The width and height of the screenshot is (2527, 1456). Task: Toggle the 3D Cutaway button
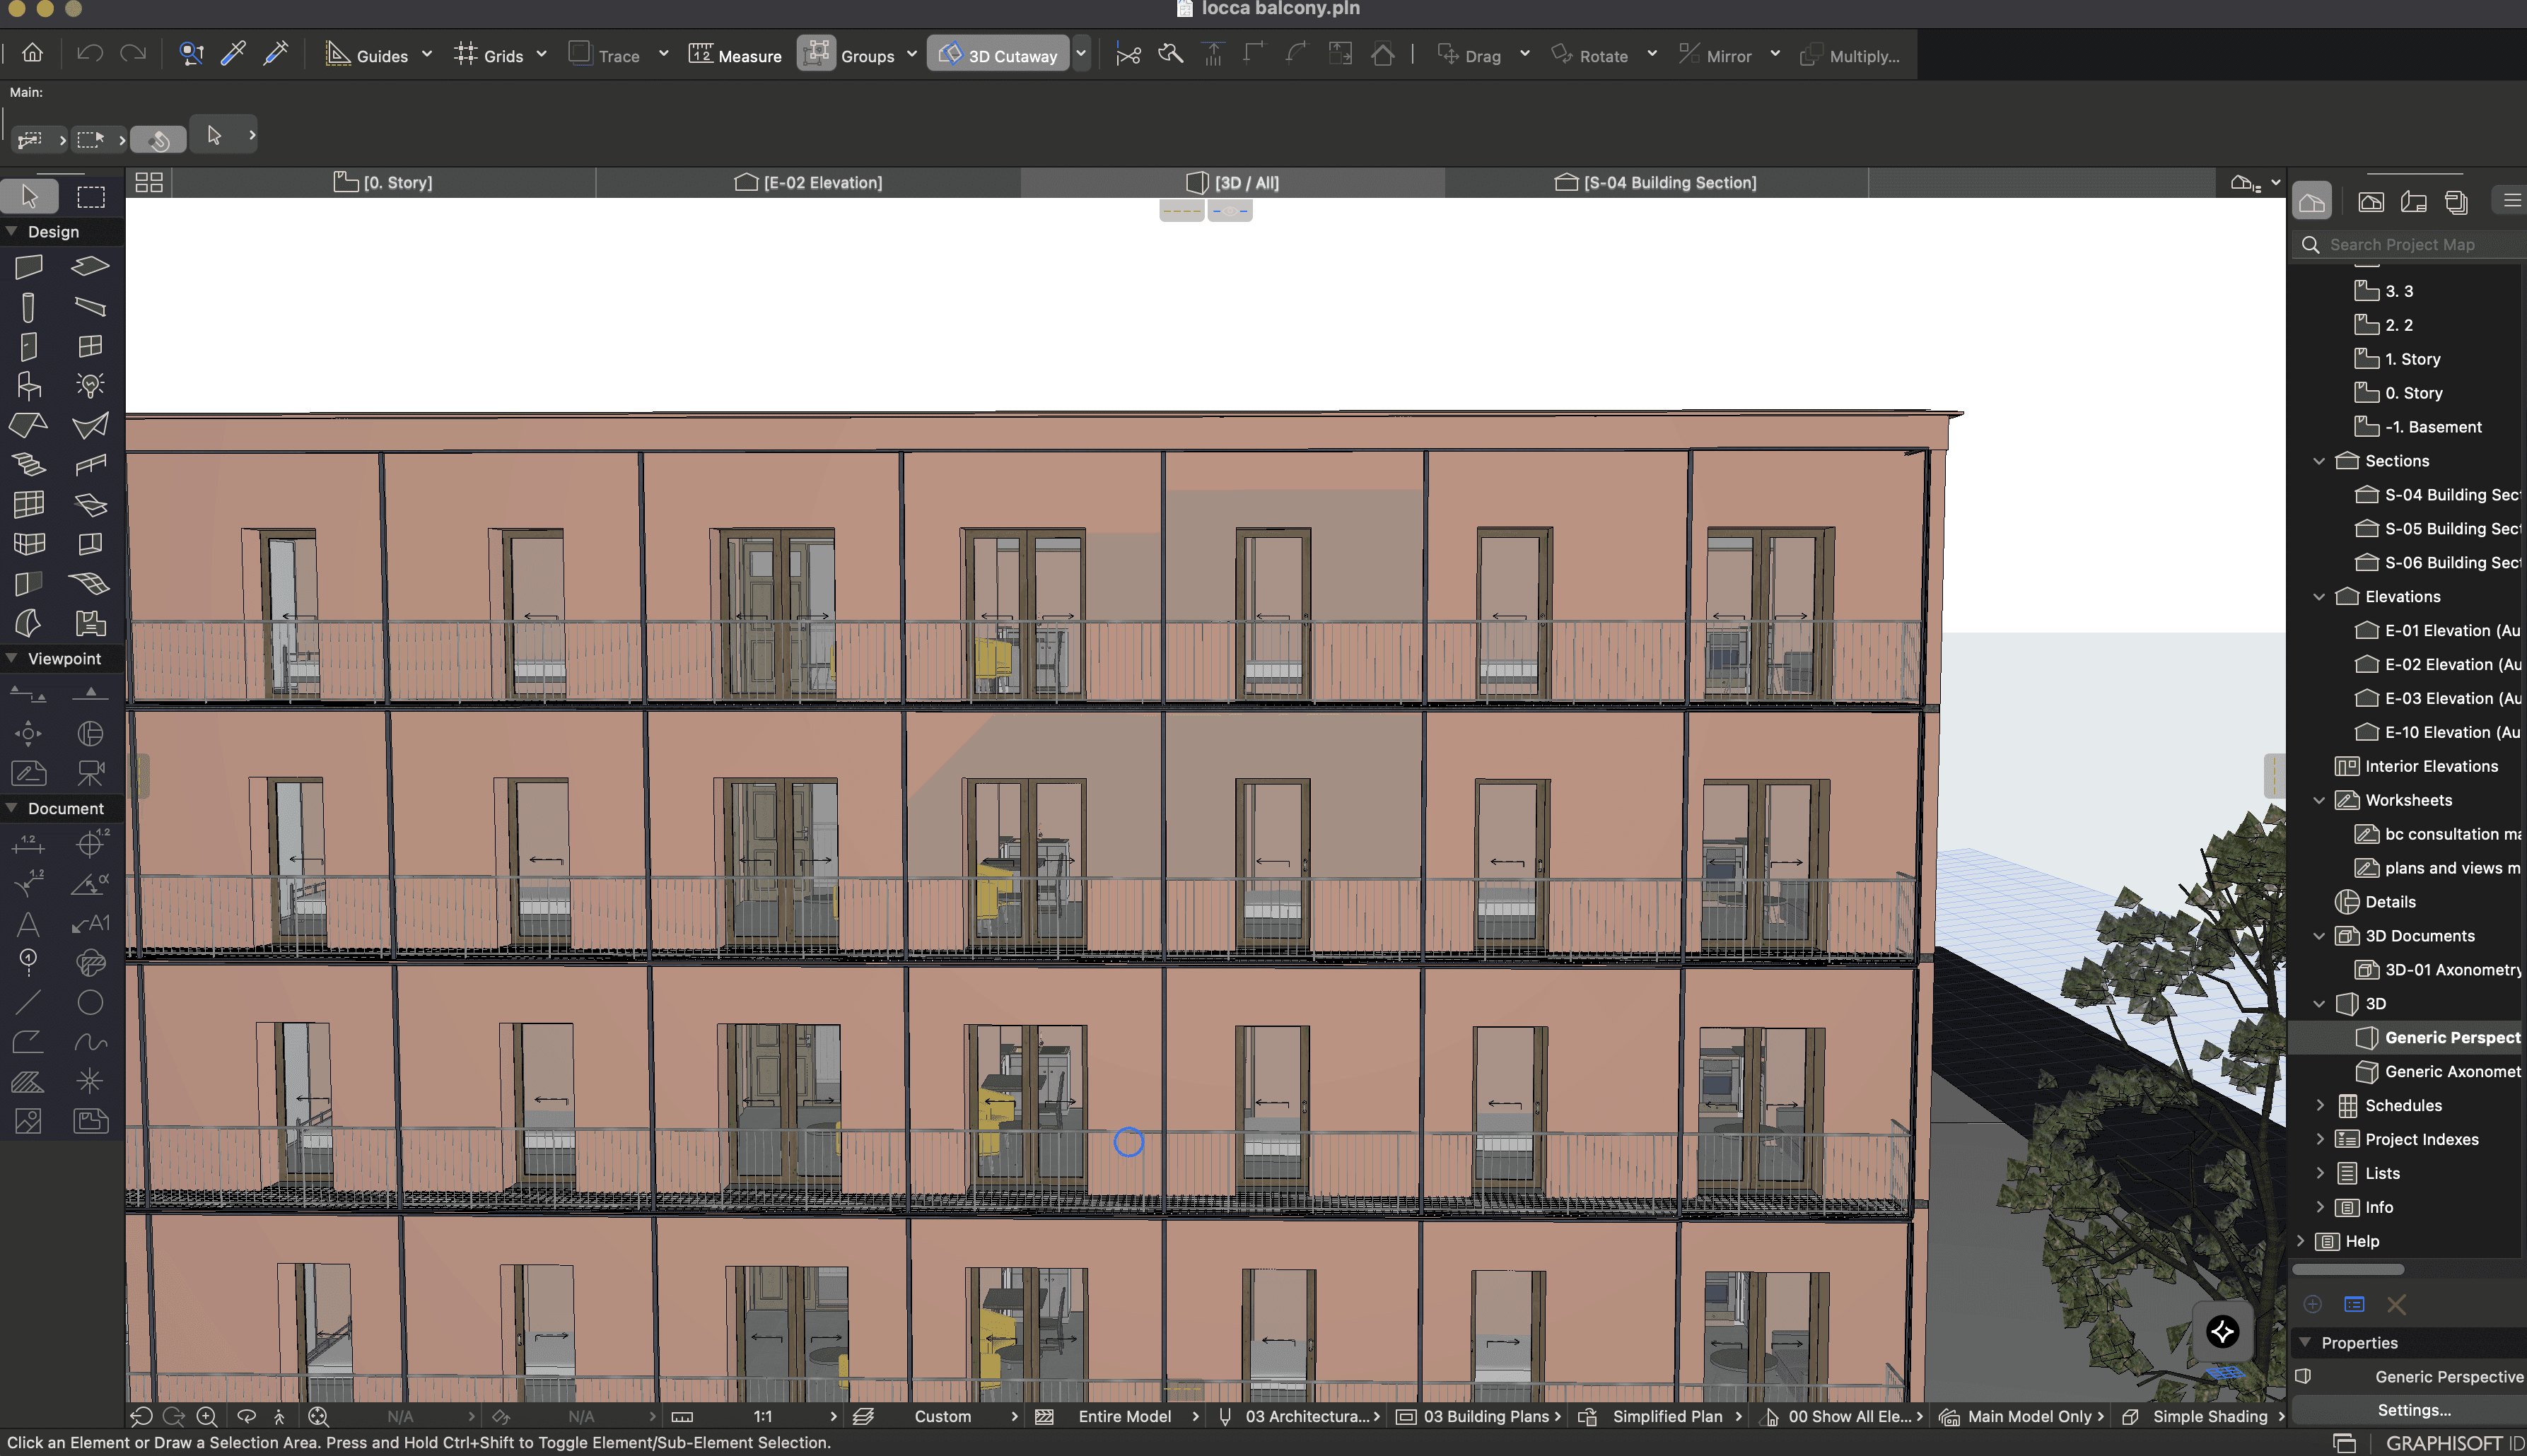998,55
